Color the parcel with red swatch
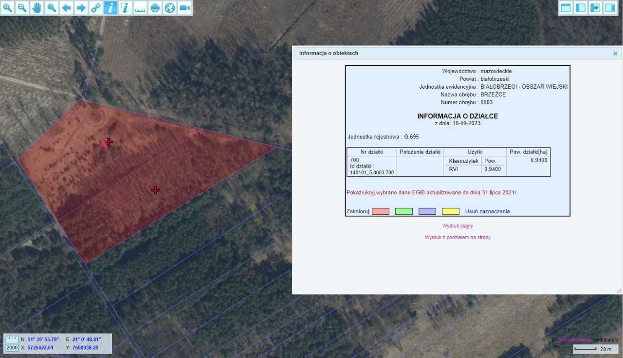 tap(381, 211)
